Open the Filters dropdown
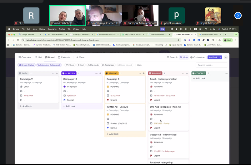The image size is (251, 165). pos(70,65)
